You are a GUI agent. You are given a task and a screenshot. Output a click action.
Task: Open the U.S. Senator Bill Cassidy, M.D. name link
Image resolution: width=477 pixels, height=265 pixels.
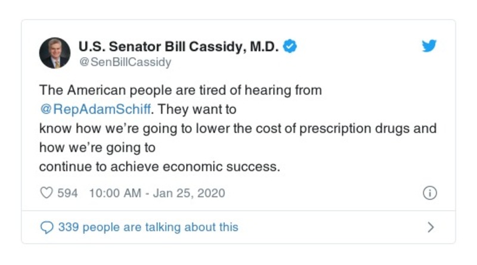click(x=178, y=46)
